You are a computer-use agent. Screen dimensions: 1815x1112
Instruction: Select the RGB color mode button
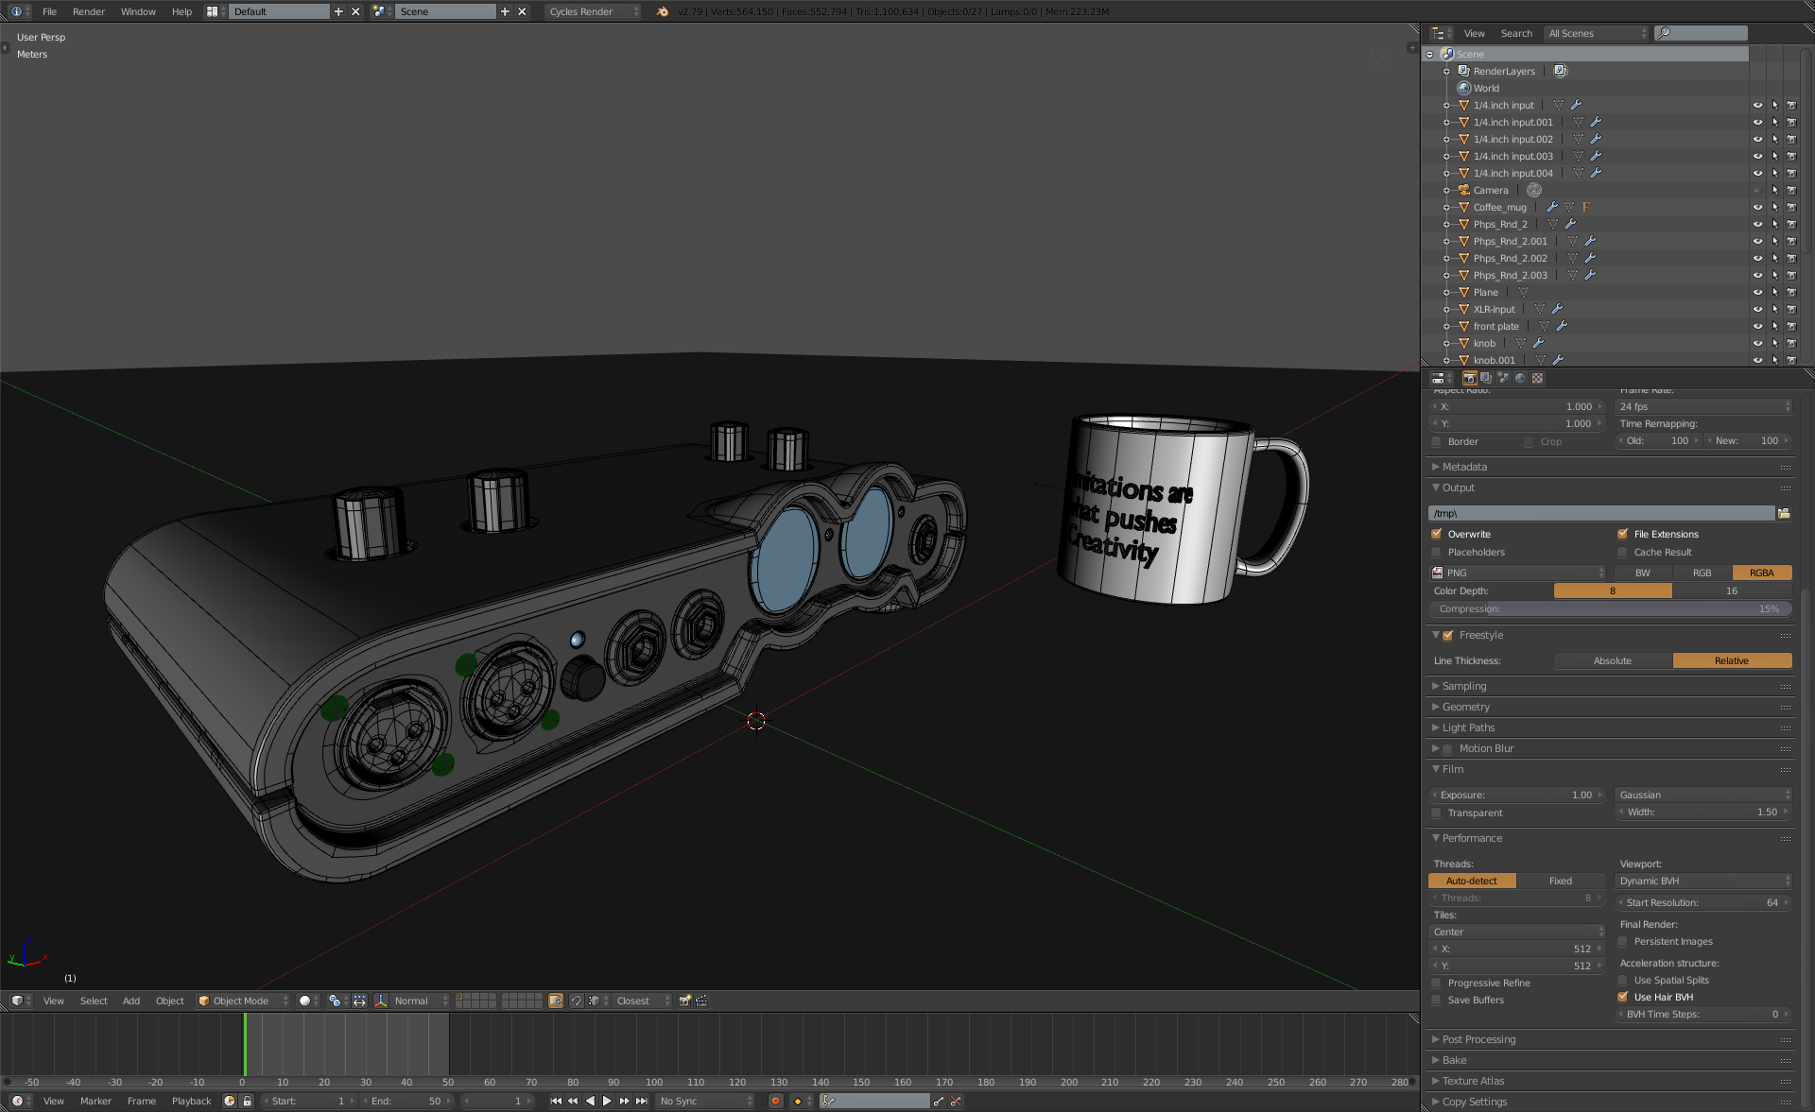point(1702,573)
